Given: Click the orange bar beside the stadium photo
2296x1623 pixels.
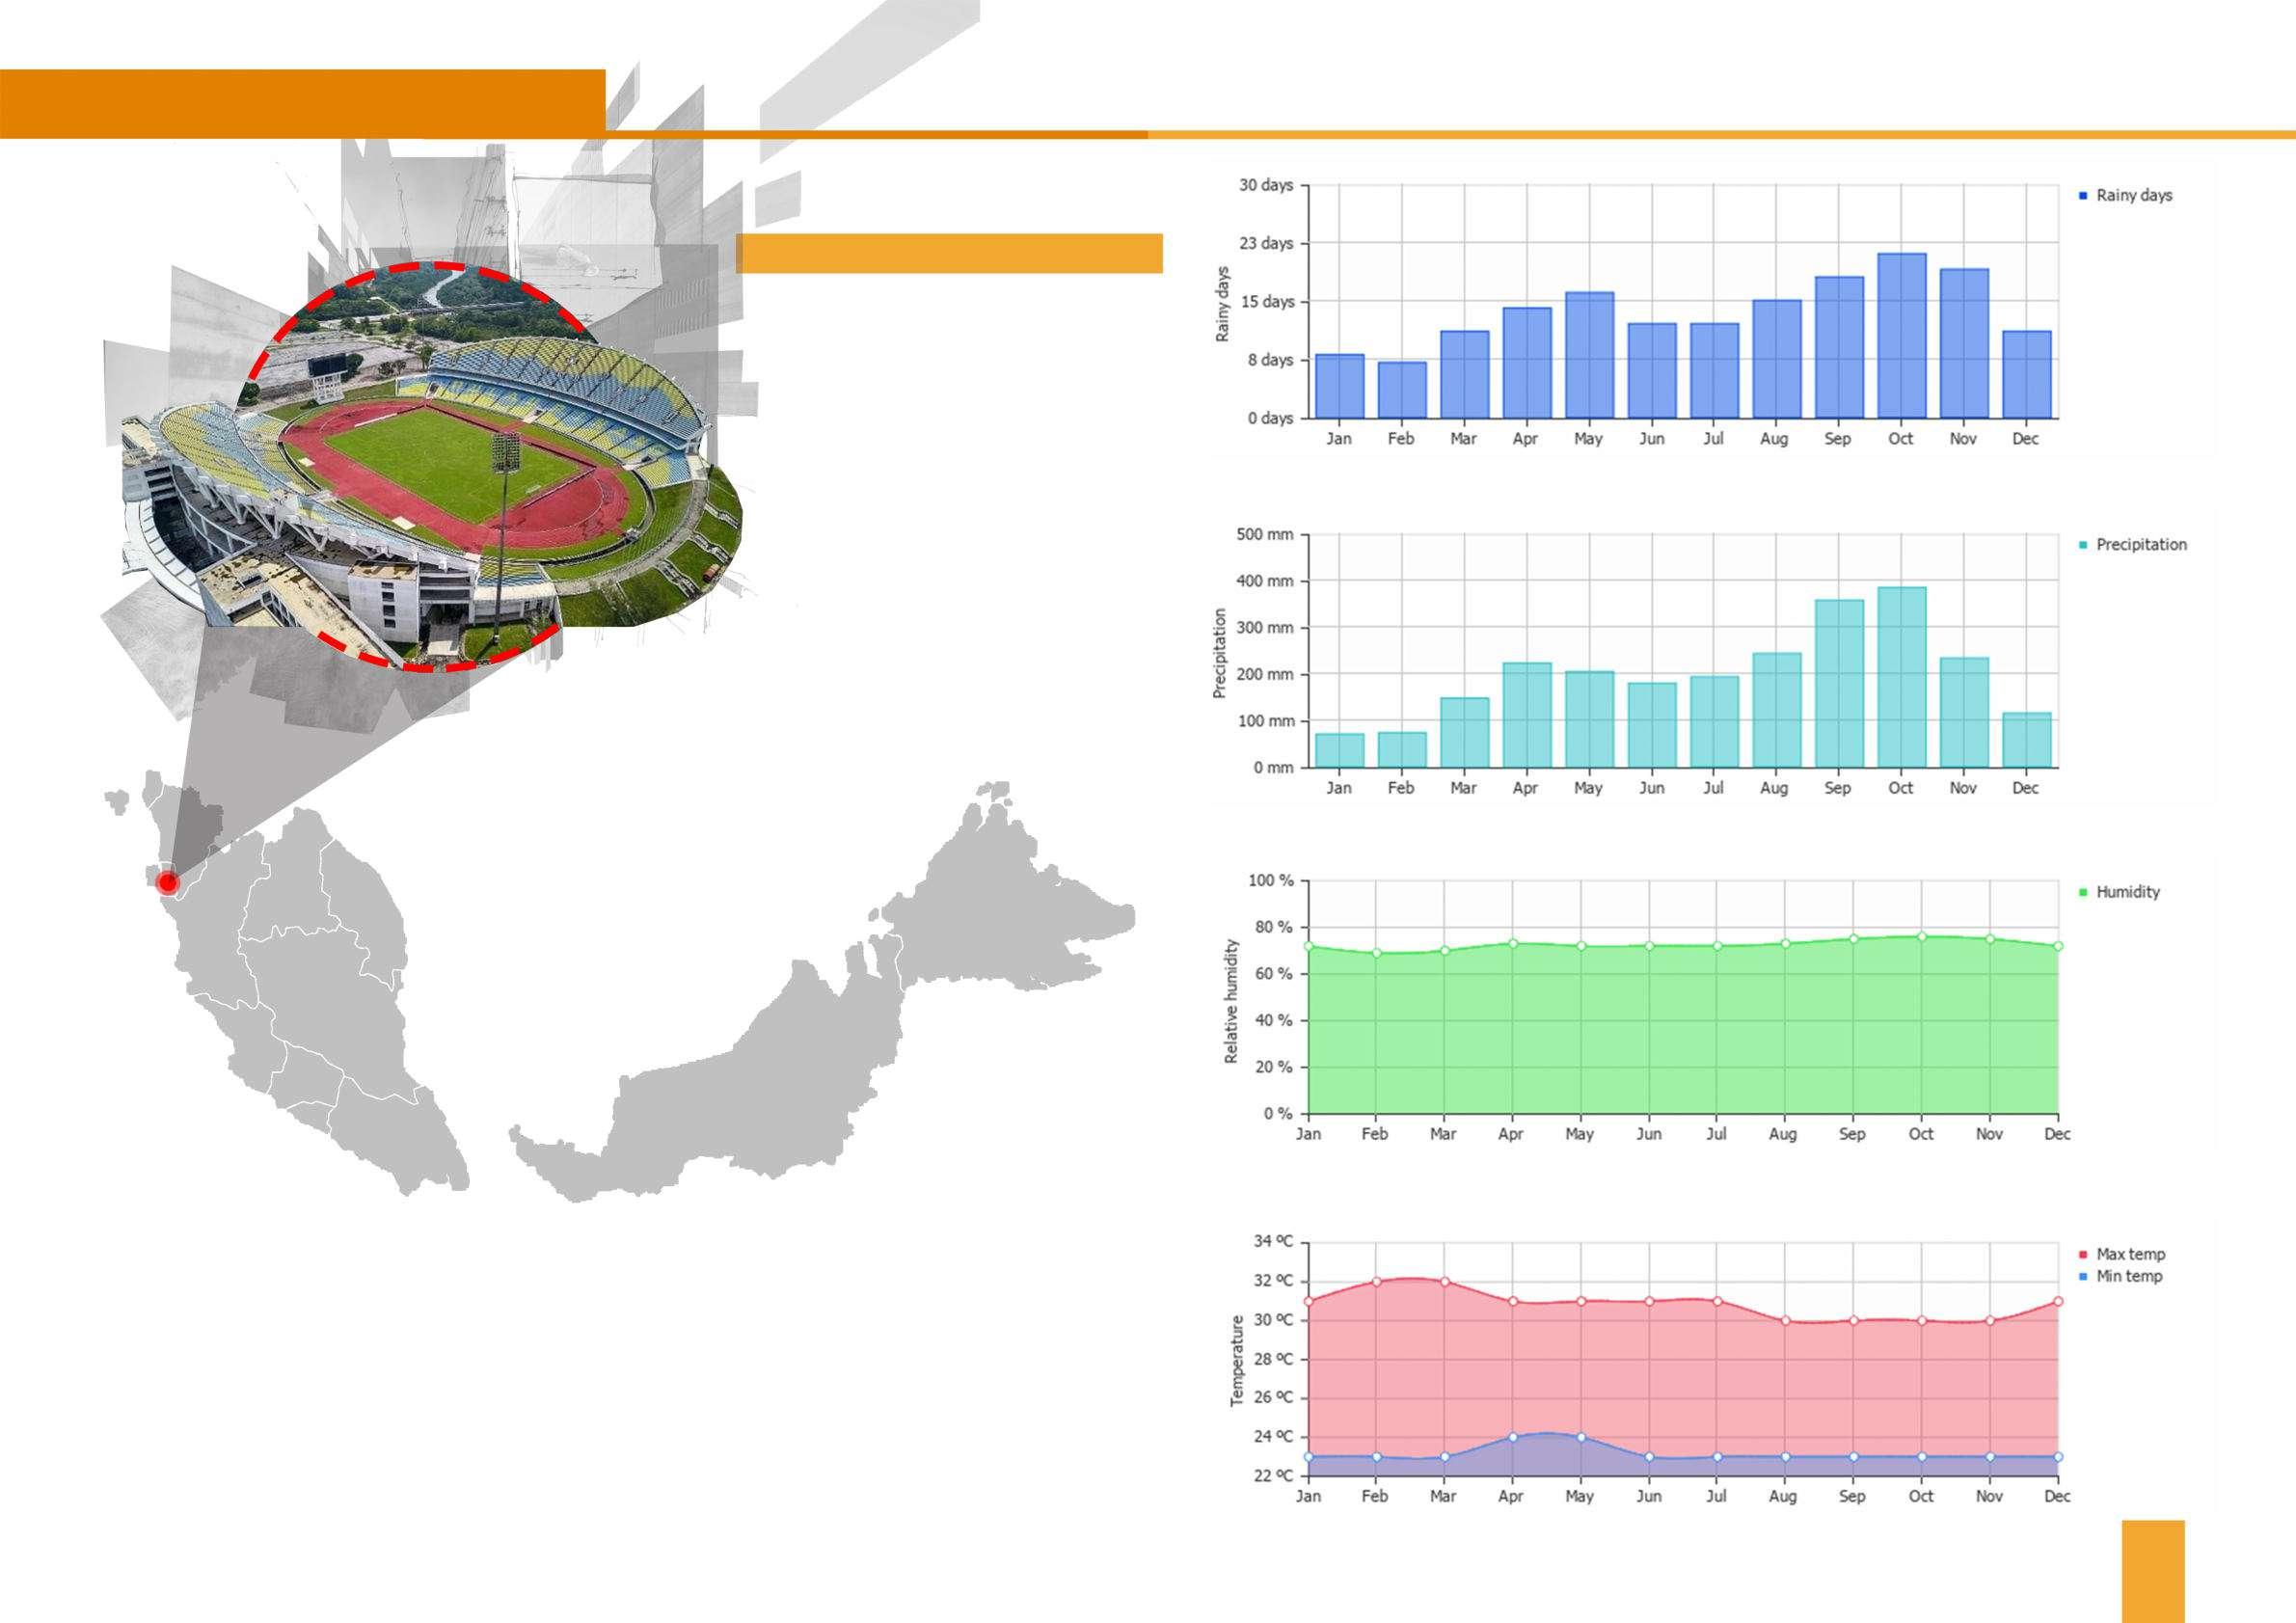Looking at the screenshot, I should (x=948, y=253).
